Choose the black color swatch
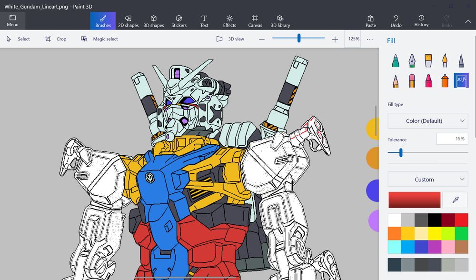Viewport: 476px width, 280px height. point(435,220)
